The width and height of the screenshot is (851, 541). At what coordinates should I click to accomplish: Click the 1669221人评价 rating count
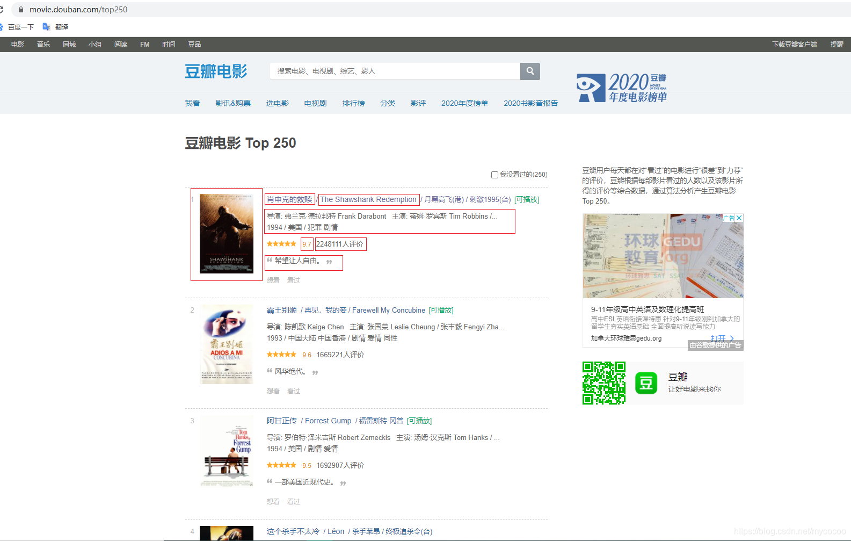[x=340, y=355]
